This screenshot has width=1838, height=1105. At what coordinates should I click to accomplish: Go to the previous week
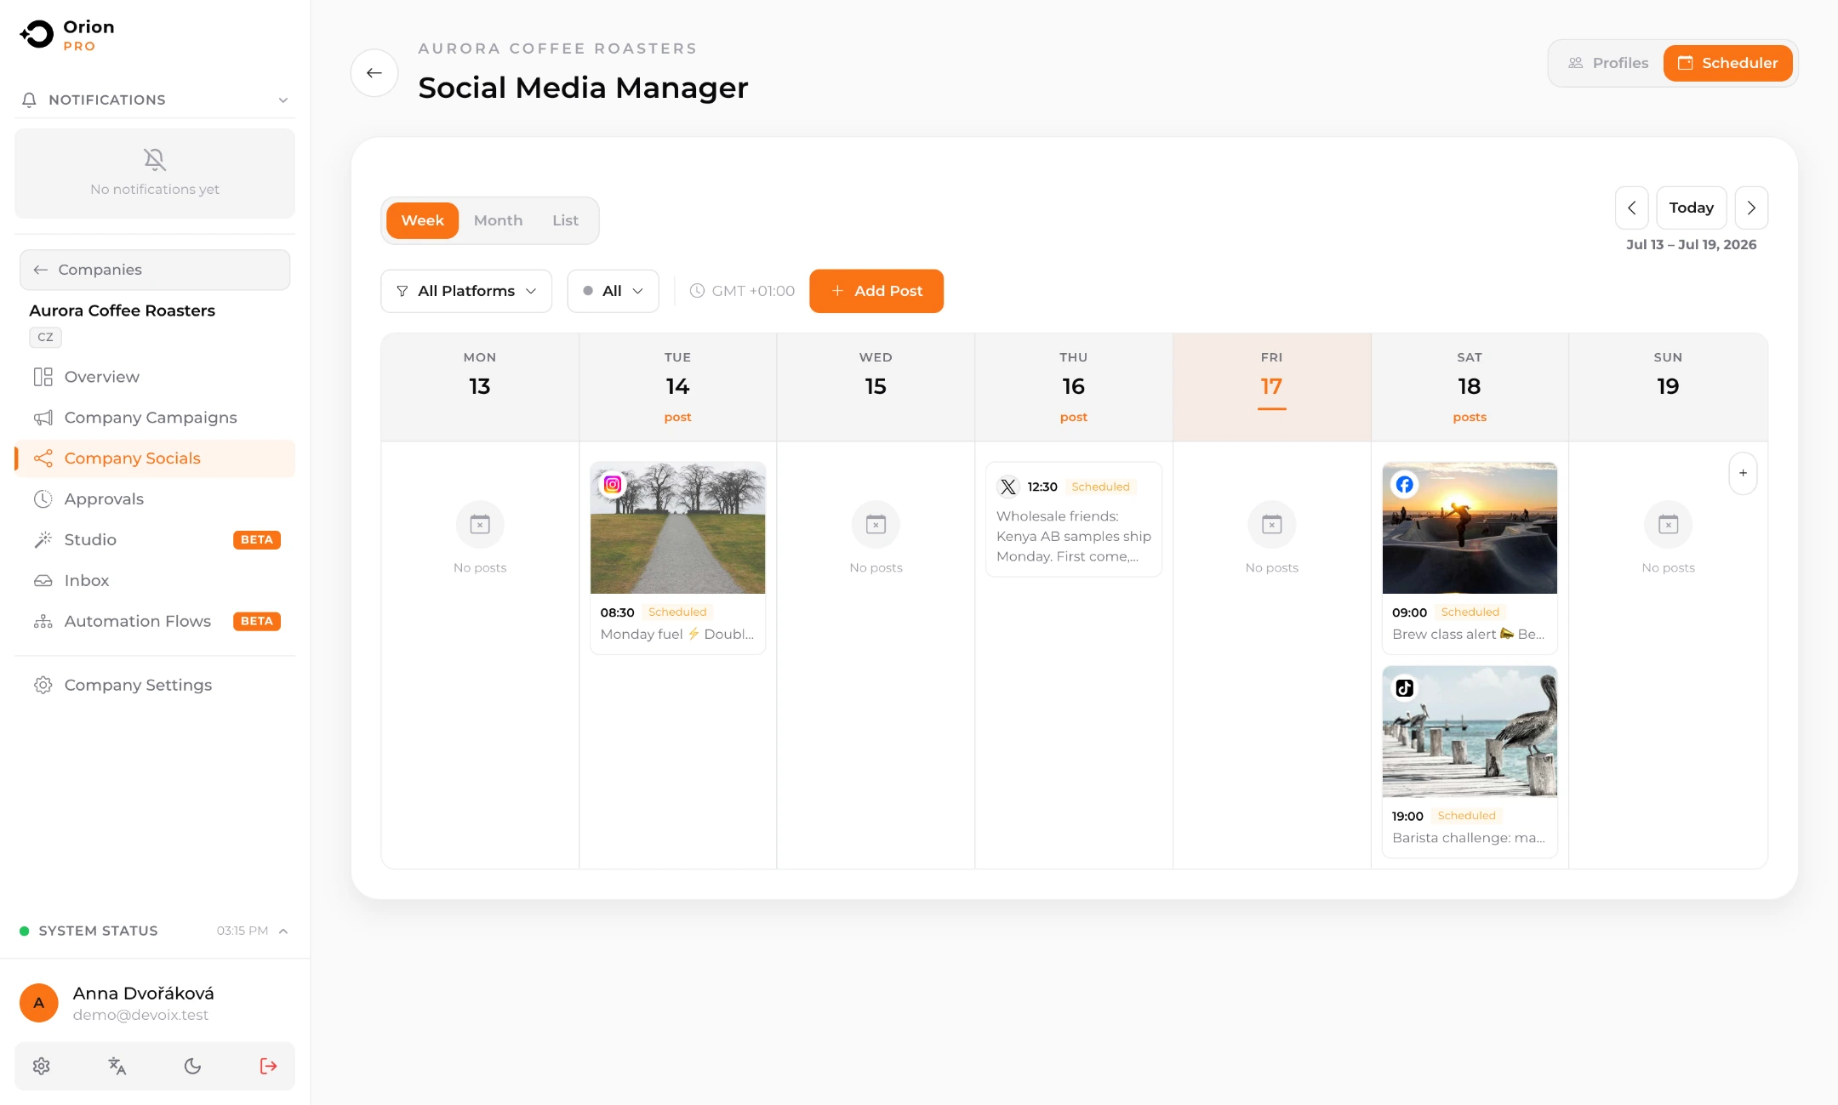coord(1632,208)
